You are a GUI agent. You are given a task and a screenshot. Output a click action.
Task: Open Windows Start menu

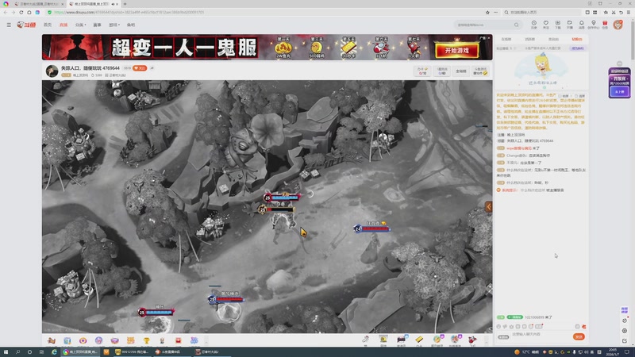click(x=6, y=352)
